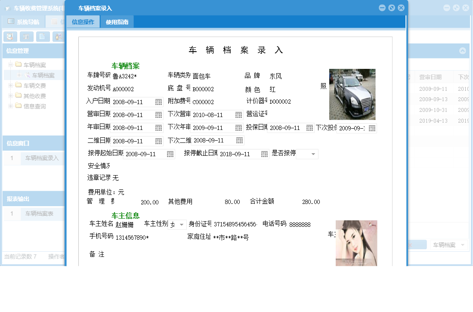Click the operator/user toolbar icon
Screen dimensions: 473x312
tap(58, 37)
